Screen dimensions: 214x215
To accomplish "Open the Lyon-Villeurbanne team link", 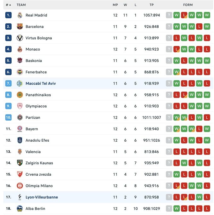I will [x=42, y=197].
